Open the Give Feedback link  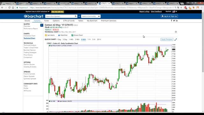coord(156,11)
